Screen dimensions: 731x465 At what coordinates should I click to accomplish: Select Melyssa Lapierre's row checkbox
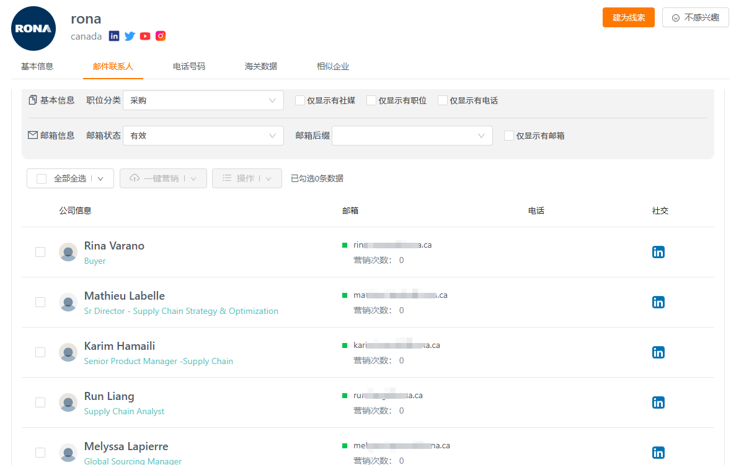pos(40,453)
